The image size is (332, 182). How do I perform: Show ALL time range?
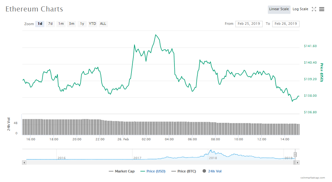click(103, 24)
